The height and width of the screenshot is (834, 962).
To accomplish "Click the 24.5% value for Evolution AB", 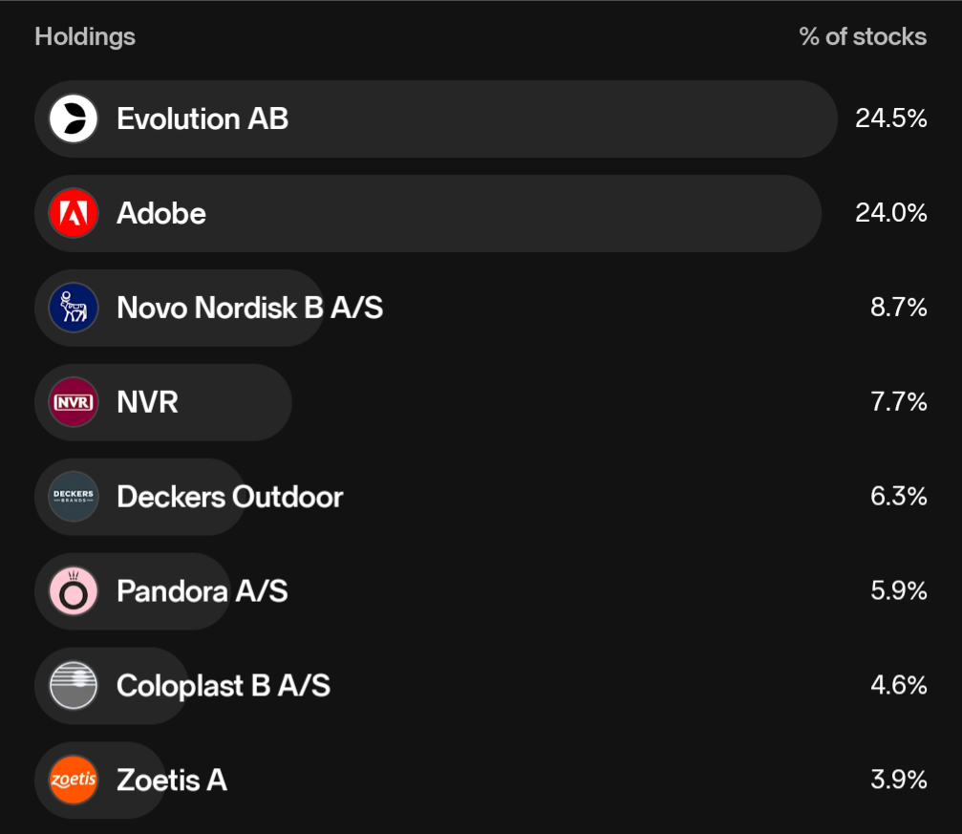I will (891, 118).
